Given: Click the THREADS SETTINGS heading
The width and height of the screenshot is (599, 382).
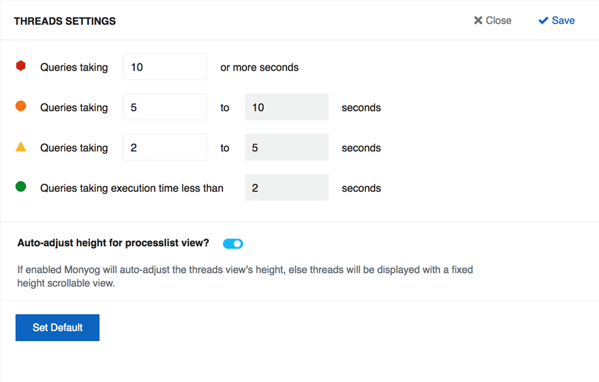Looking at the screenshot, I should pyautogui.click(x=65, y=21).
